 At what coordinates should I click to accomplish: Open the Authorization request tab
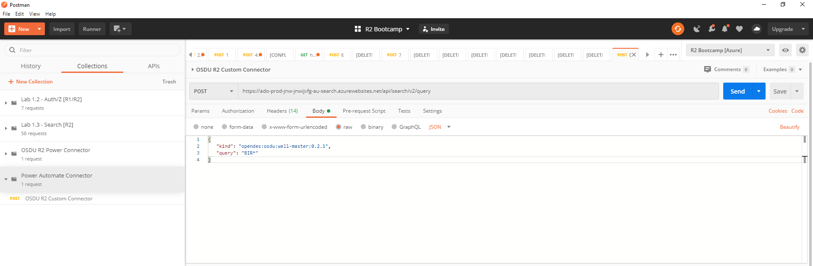pos(238,111)
